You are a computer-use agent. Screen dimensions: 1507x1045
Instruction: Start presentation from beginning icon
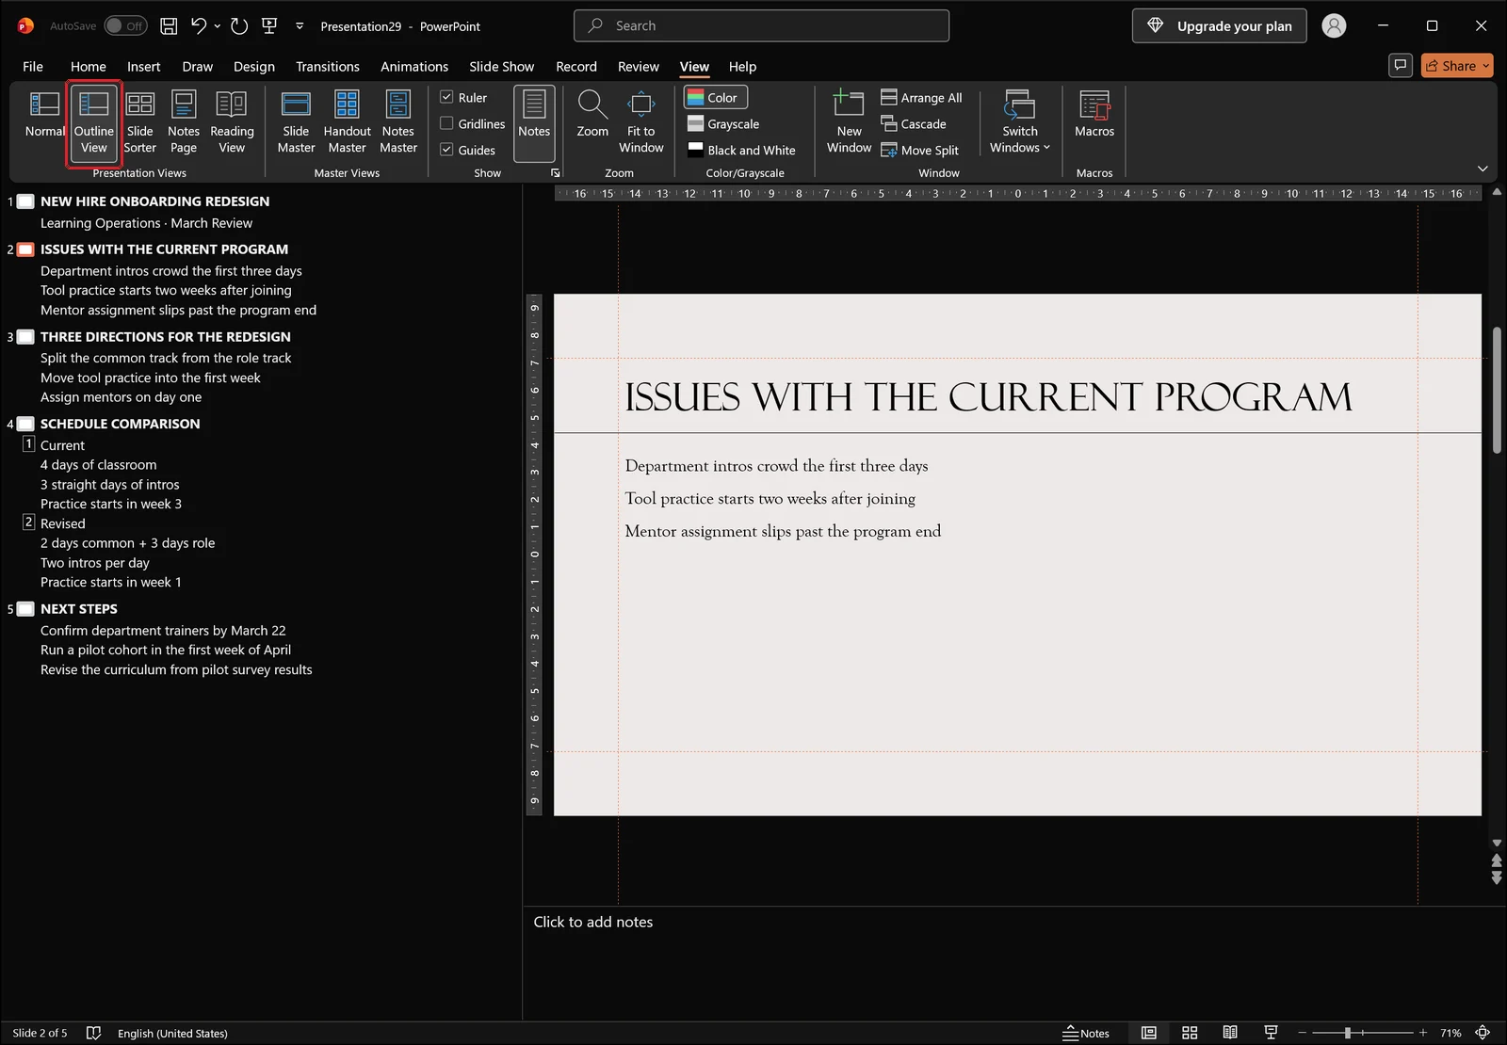click(x=269, y=26)
